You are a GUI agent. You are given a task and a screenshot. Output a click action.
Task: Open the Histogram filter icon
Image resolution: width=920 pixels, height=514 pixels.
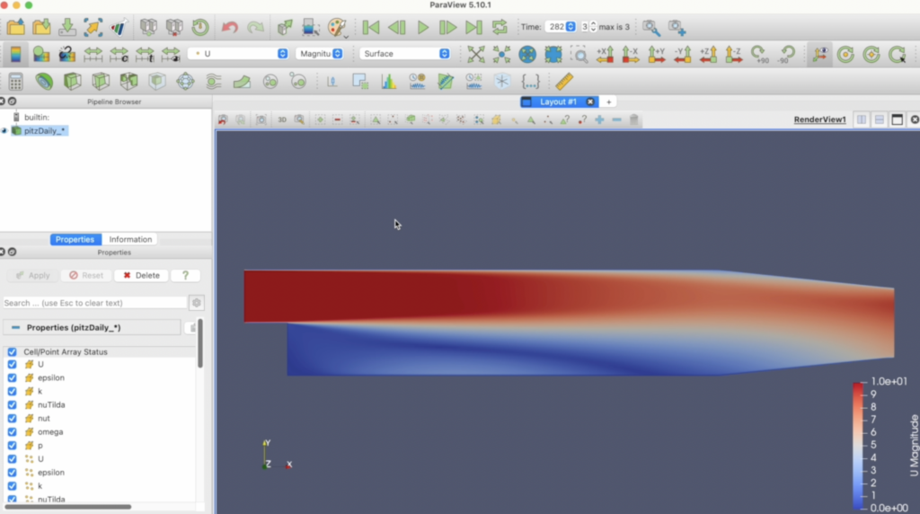(388, 82)
